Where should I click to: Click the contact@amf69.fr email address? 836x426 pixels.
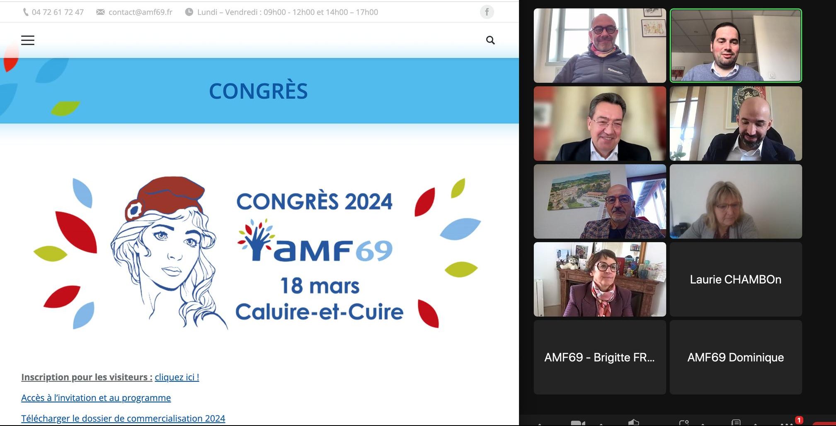pos(141,12)
